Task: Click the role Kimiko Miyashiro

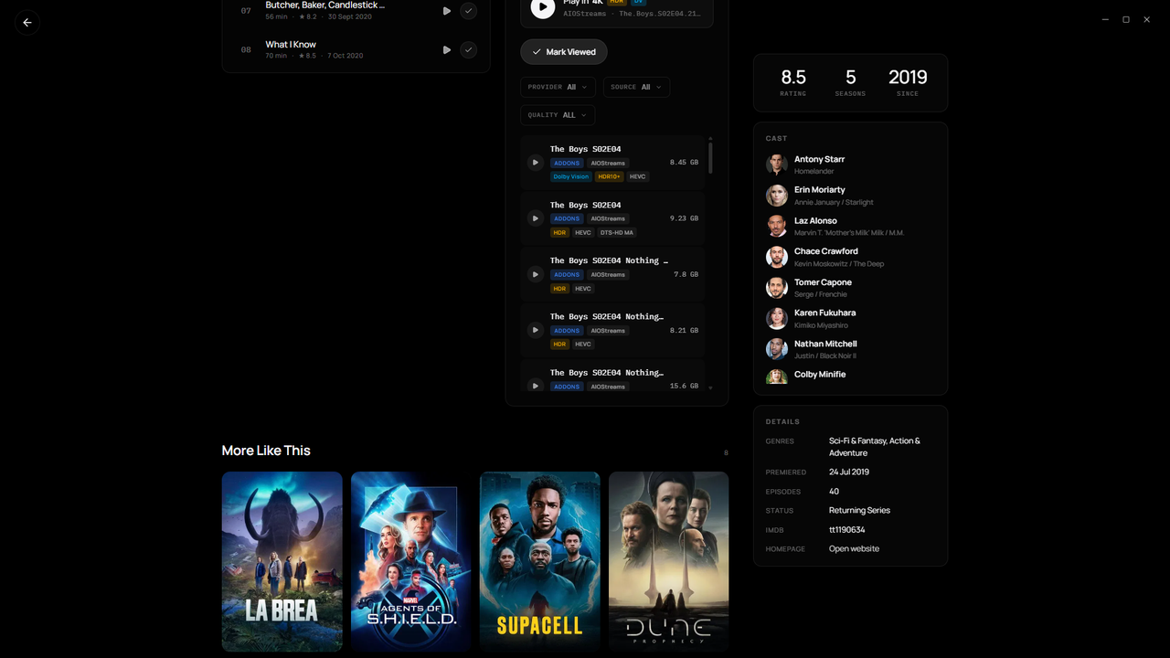Action: [x=821, y=325]
